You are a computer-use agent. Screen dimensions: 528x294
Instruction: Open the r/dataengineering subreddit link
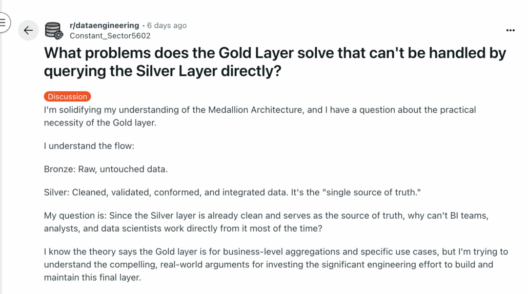point(104,25)
